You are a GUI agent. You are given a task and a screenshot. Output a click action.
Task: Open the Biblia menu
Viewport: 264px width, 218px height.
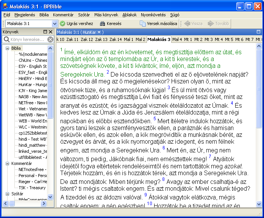tap(44, 15)
